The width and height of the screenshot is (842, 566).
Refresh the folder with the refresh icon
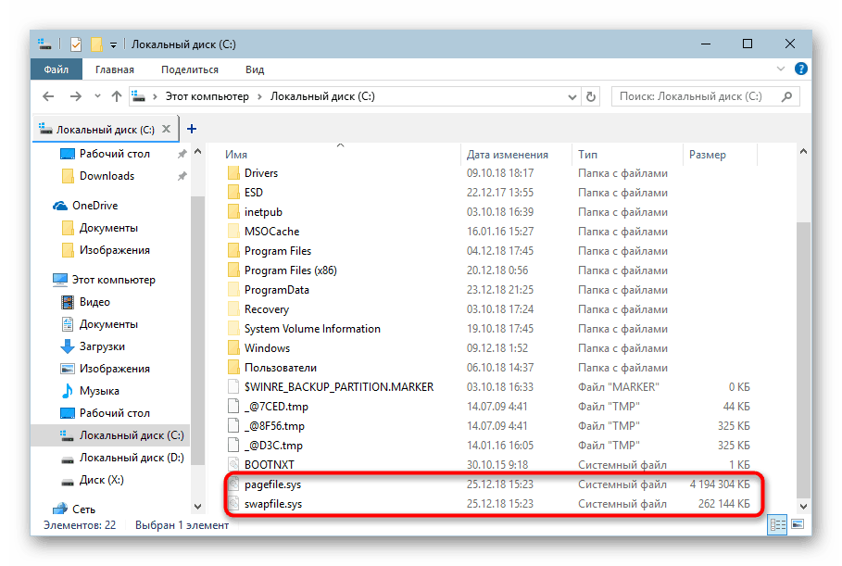click(x=591, y=97)
